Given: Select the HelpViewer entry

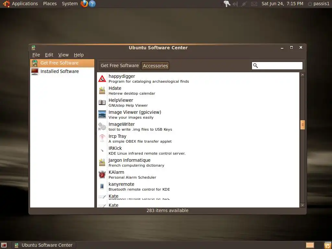Looking at the screenshot, I should (x=198, y=102).
